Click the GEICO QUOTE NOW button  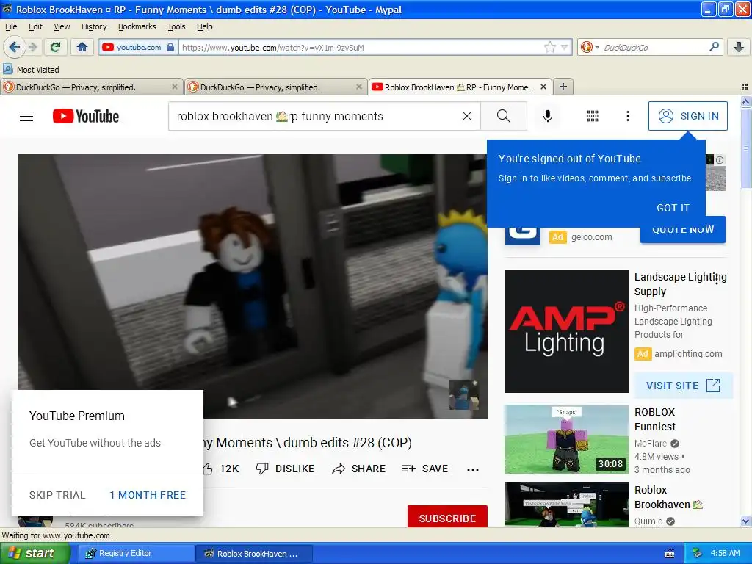click(683, 233)
